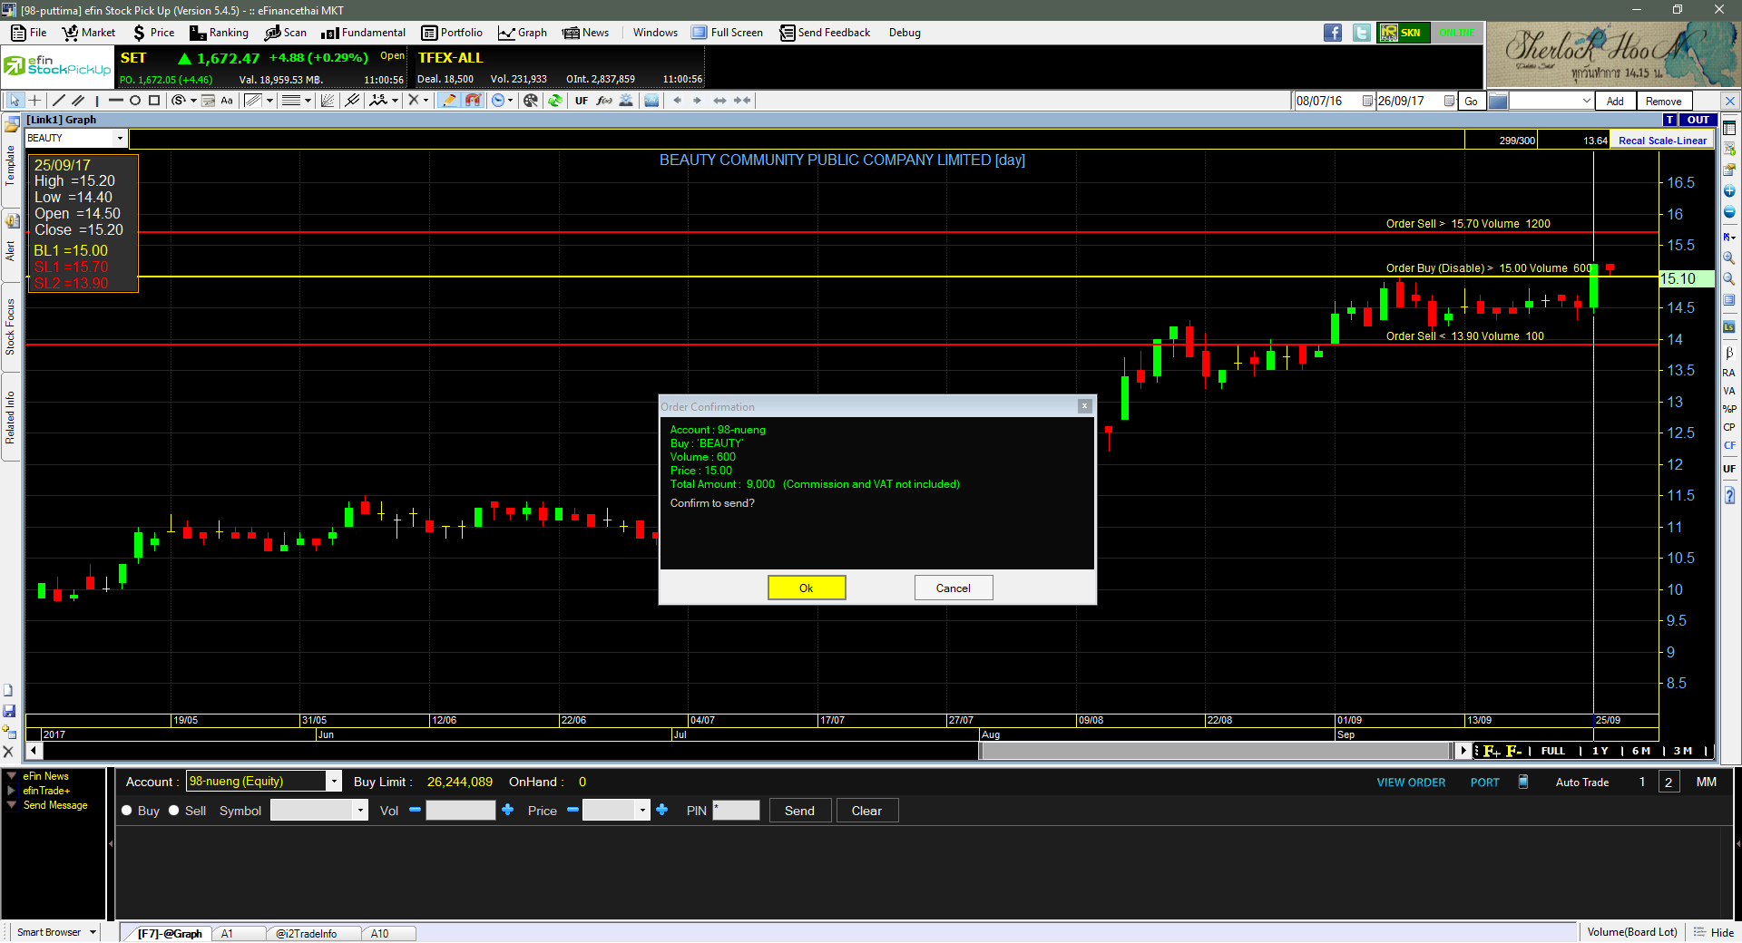The height and width of the screenshot is (943, 1742).
Task: Click the Go button for date range
Action: [1472, 101]
